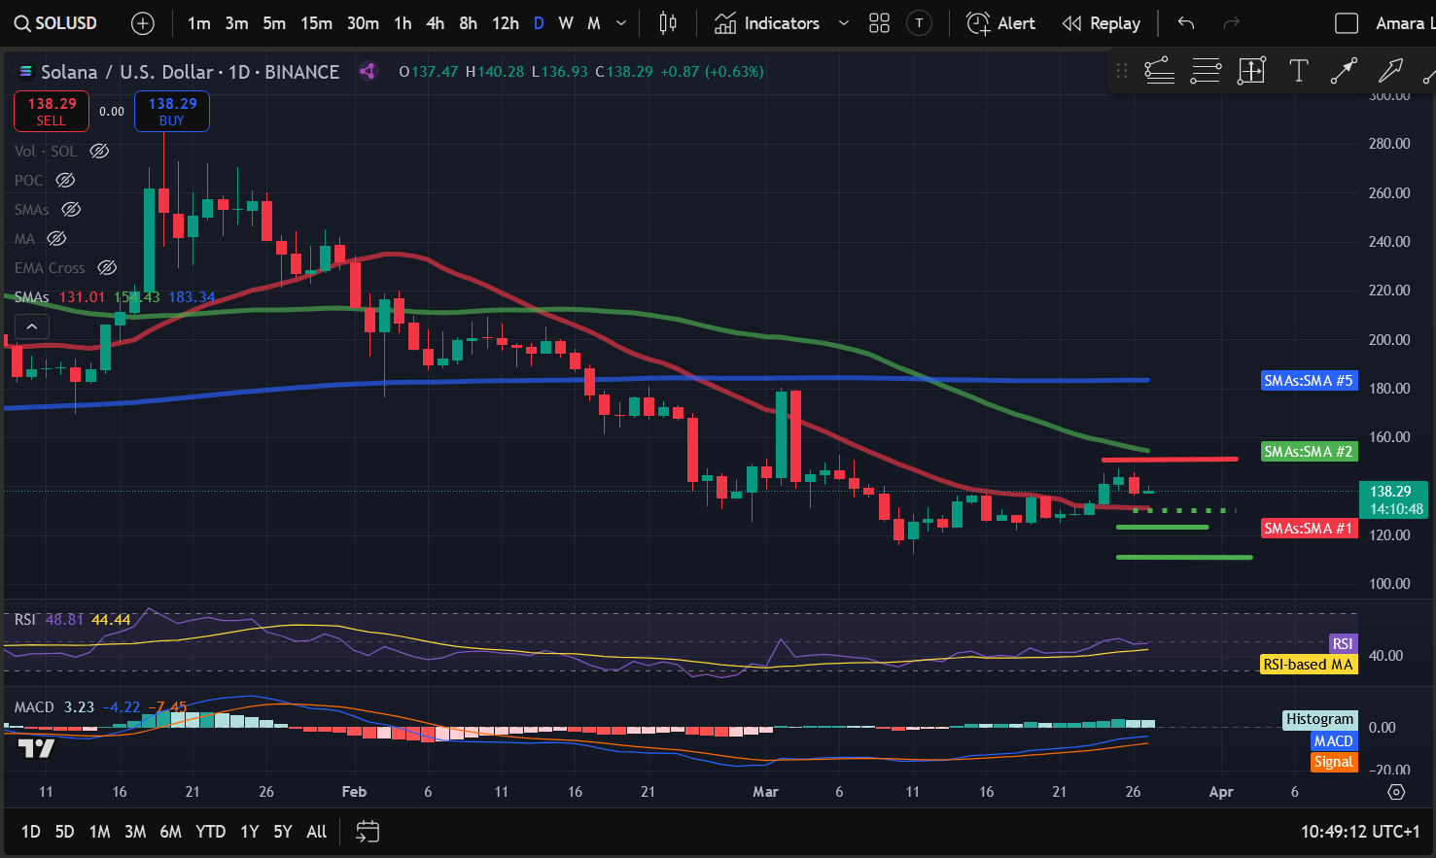
Task: Set range to 1D
Action: click(x=31, y=832)
